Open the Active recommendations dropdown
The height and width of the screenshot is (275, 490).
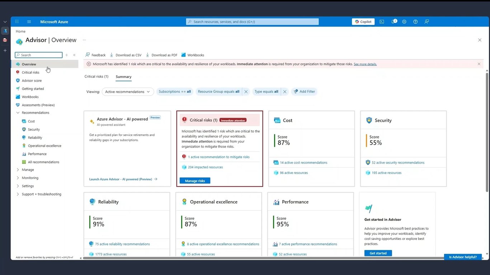click(128, 92)
